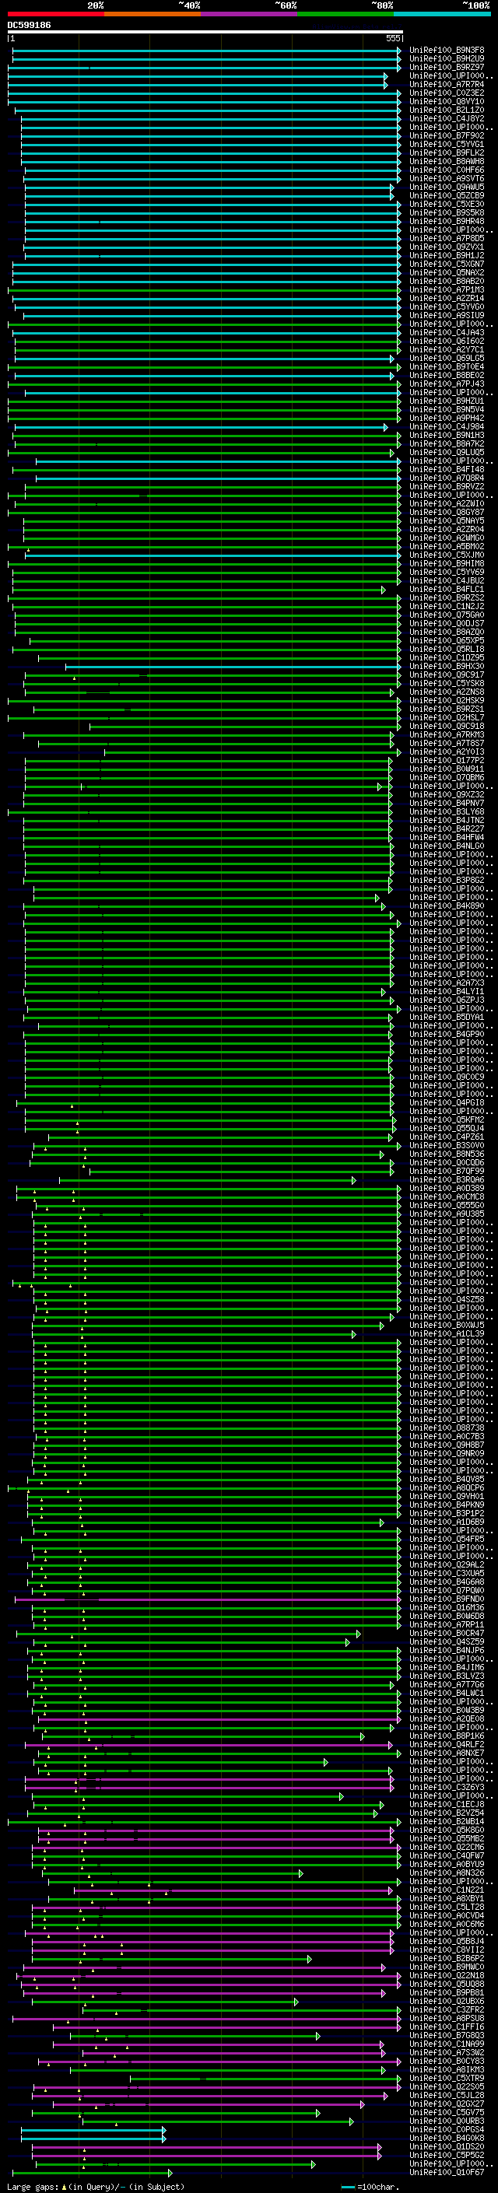Open hit UniRef100_B9N3F8
Viewport: 498px width, 2193px height.
click(x=447, y=51)
